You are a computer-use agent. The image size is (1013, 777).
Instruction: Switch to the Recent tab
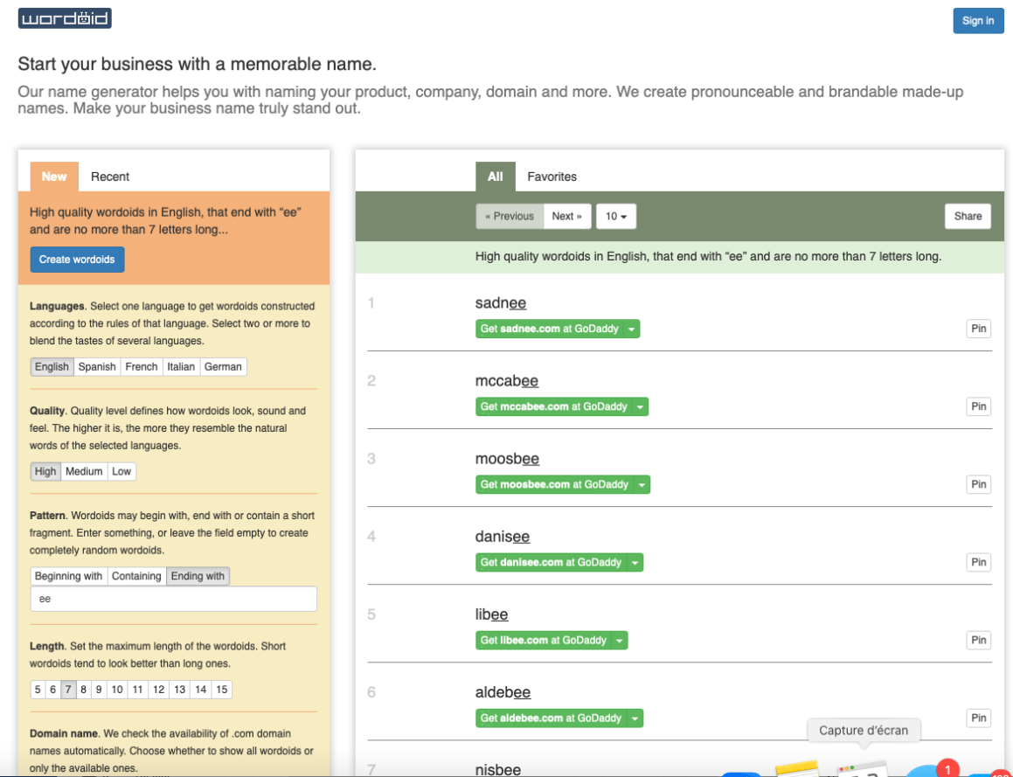point(110,177)
